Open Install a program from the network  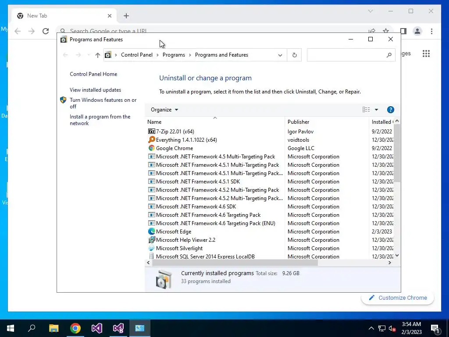(x=100, y=120)
